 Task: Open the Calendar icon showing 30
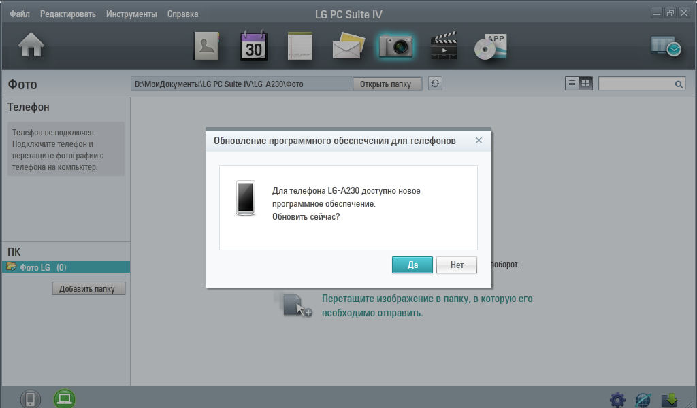click(x=254, y=46)
